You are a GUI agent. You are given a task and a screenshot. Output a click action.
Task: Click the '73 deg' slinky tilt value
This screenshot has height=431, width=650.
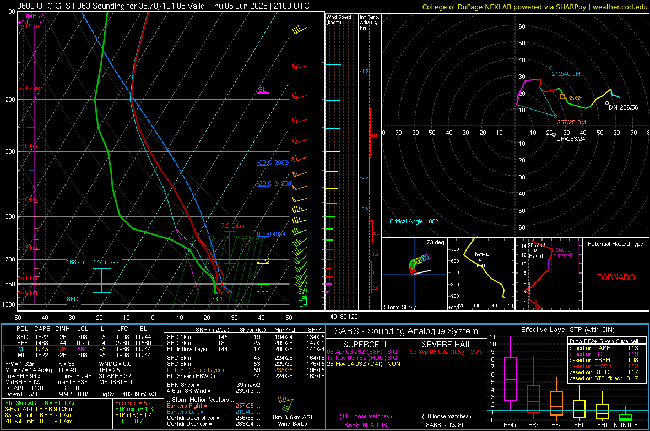(x=435, y=242)
